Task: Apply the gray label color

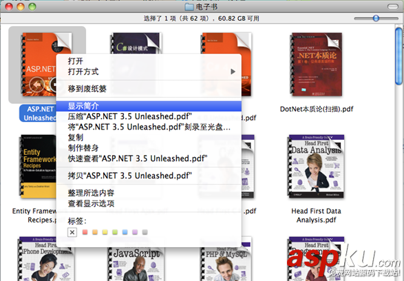Action: (x=145, y=232)
